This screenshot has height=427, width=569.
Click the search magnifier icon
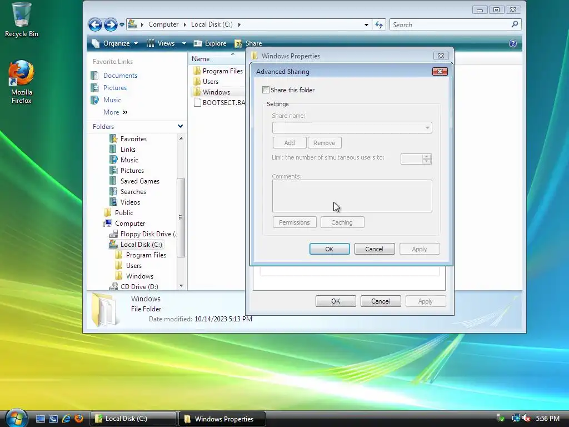[x=514, y=24]
